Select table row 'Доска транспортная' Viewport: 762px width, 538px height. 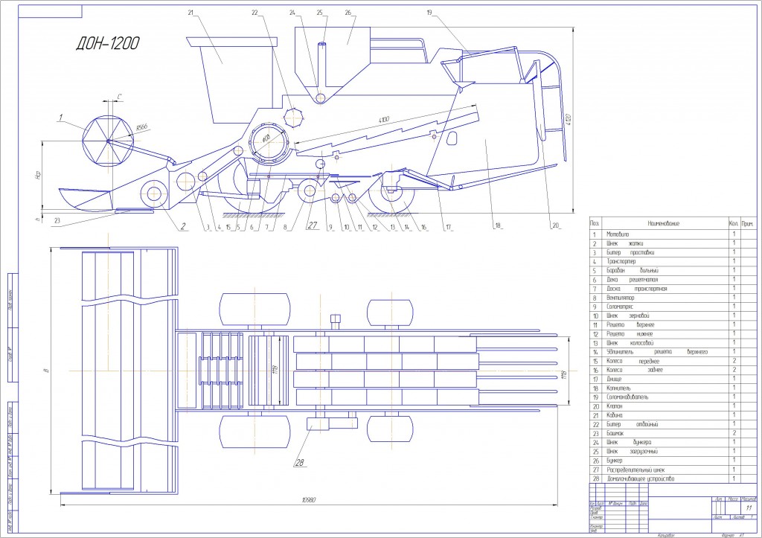coord(673,289)
